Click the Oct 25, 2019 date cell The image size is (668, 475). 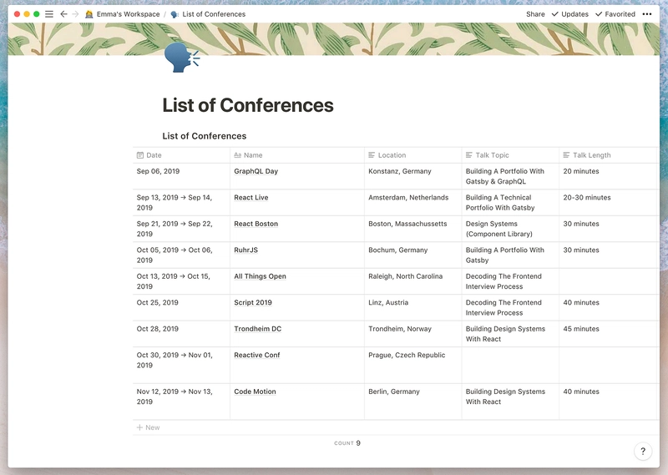pyautogui.click(x=181, y=307)
